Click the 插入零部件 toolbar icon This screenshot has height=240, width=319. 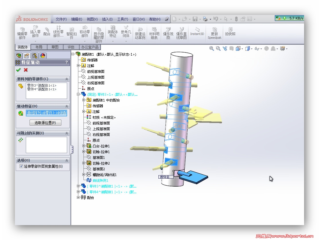tap(35, 32)
